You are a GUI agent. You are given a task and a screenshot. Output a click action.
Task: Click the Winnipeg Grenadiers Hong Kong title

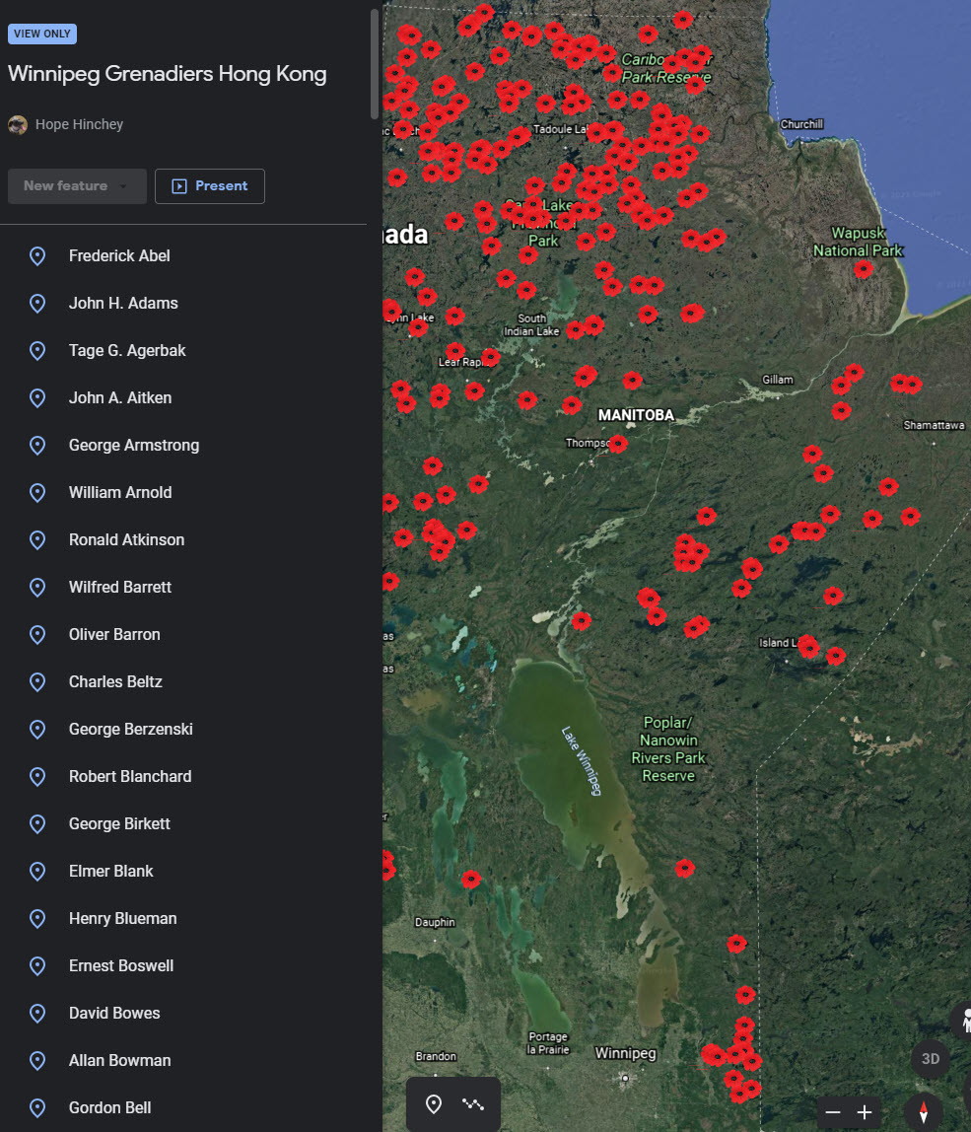point(167,74)
